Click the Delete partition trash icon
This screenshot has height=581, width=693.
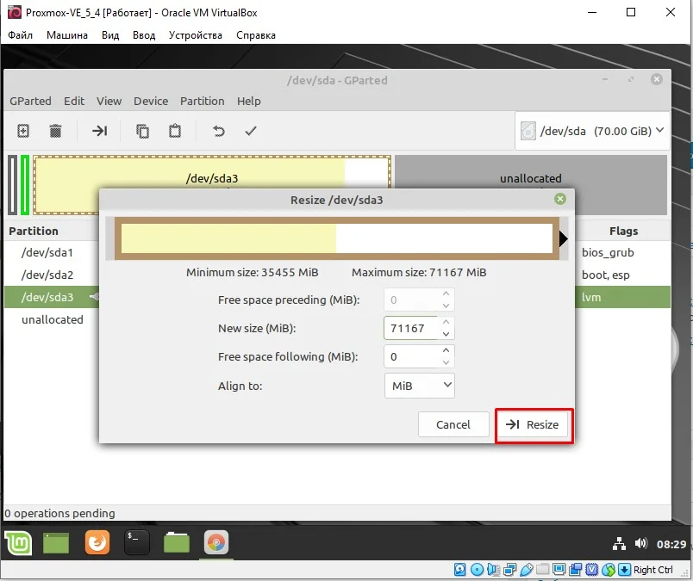pos(55,131)
